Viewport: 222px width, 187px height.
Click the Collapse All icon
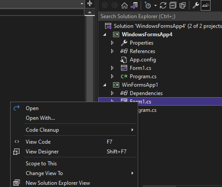tap(173, 6)
